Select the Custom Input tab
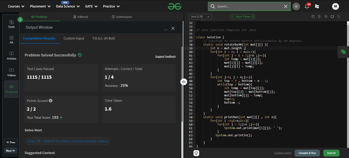This screenshot has width=349, height=158. [74, 38]
